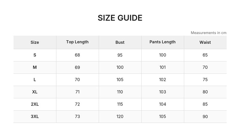240x137 pixels.
Task: Click the XL size row label
Action: pos(35,92)
